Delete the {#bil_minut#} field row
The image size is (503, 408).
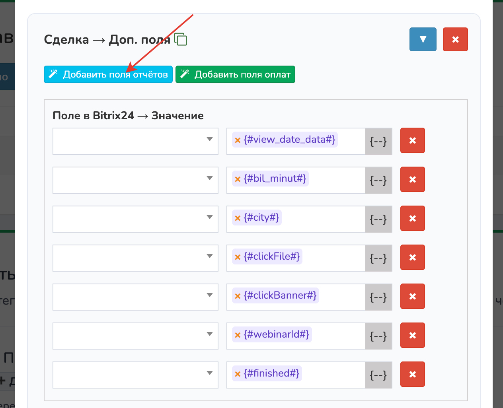(x=412, y=179)
